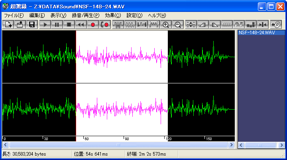The width and height of the screenshot is (287, 160).
Task: Click the volume normalize icon
Action: point(191,25)
